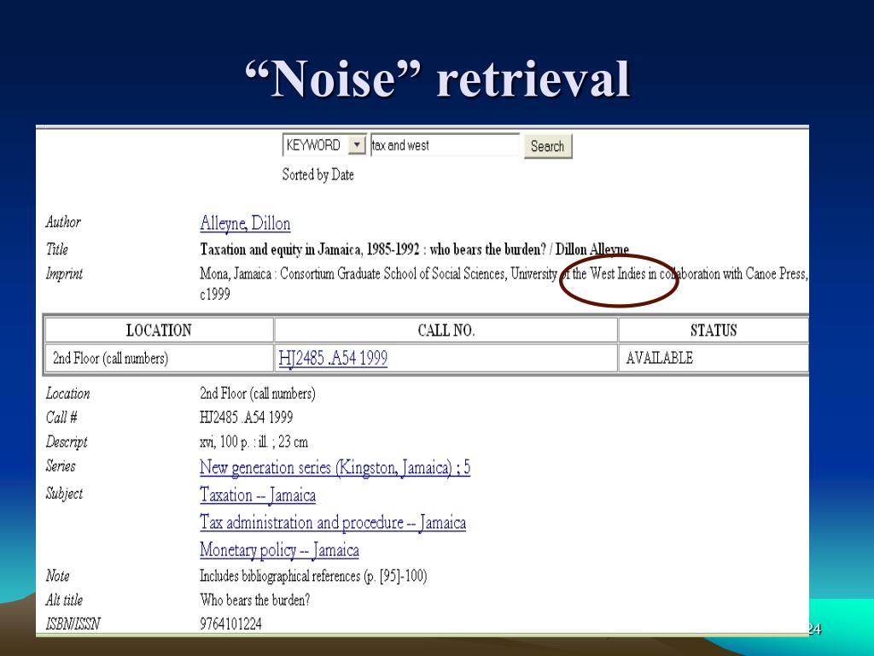
Task: Click the Author field label
Action: point(63,222)
